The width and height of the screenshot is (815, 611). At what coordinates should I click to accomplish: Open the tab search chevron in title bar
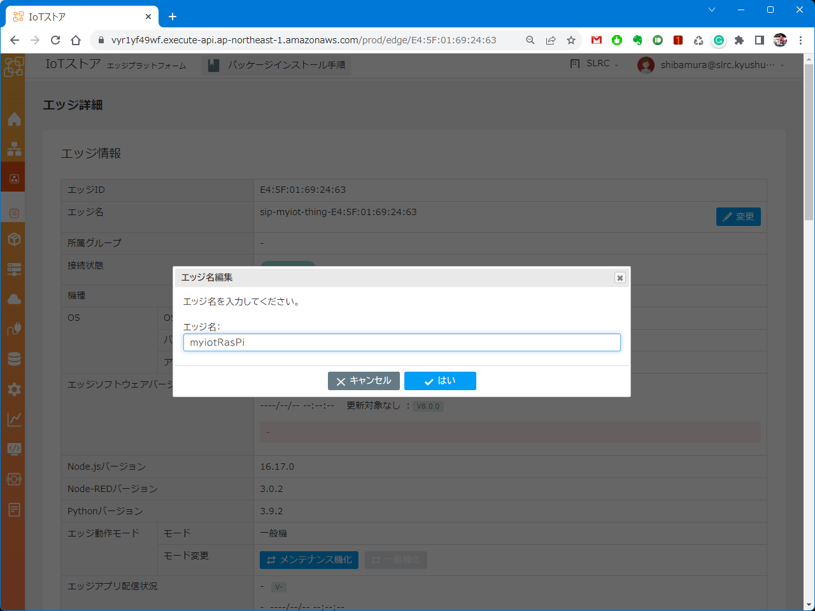(712, 10)
